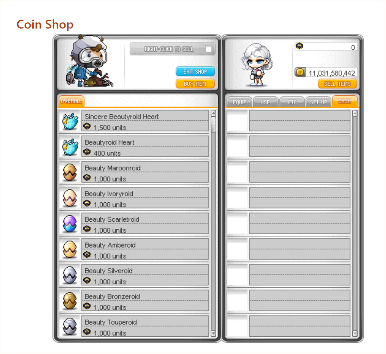This screenshot has height=354, width=386.
Task: Click the Sell Items button
Action: [x=337, y=84]
